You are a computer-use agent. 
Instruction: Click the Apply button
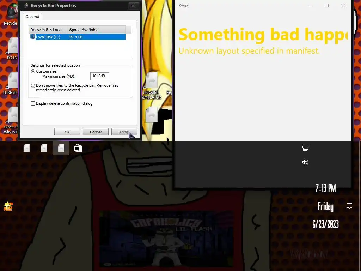click(x=124, y=132)
